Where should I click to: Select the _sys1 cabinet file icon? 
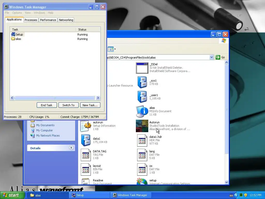tap(142, 82)
